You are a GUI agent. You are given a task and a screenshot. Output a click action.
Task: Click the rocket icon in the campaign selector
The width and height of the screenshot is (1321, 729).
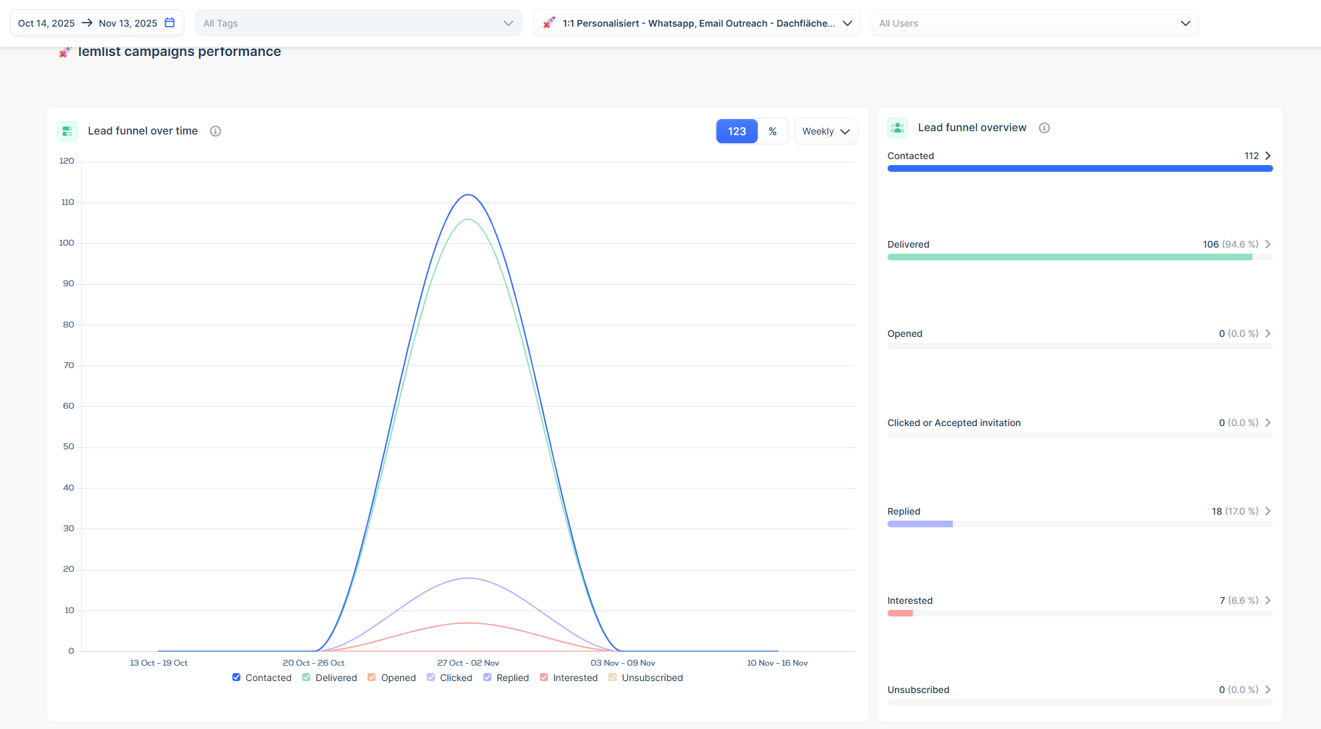(x=549, y=22)
